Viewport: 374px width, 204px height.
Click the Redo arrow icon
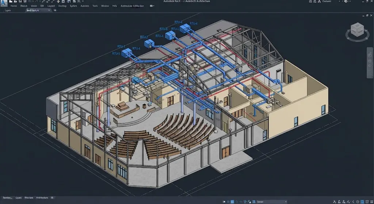[x=37, y=1]
